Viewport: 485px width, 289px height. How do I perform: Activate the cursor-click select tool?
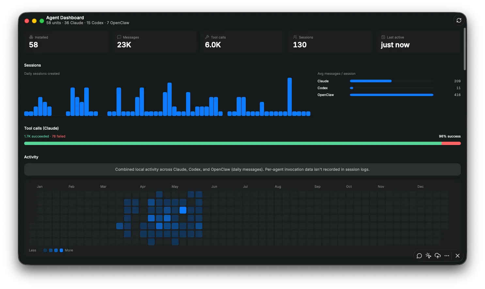point(429,256)
